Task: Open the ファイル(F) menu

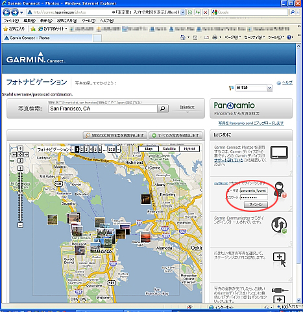Action: pos(11,21)
